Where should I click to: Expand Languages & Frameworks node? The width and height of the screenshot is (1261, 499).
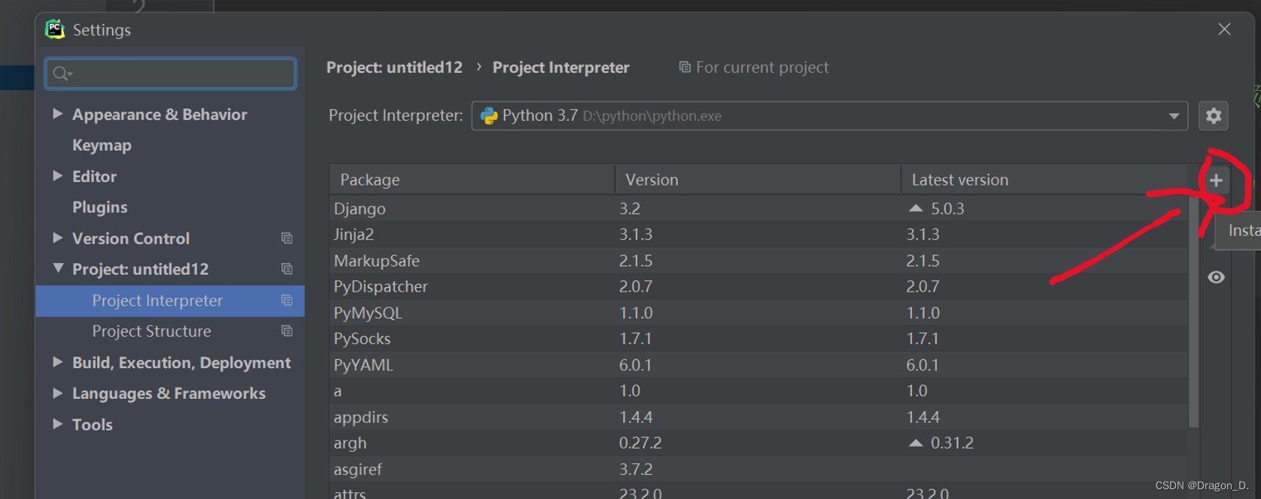(57, 392)
